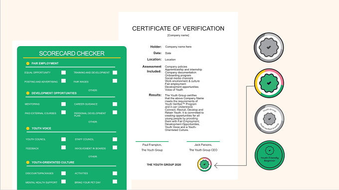The image size is (339, 190).
Task: Click the grey verified badge at top
Action: [269, 47]
